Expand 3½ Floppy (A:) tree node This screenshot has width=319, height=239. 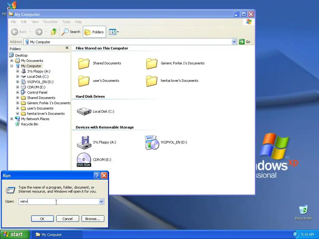pyautogui.click(x=17, y=71)
